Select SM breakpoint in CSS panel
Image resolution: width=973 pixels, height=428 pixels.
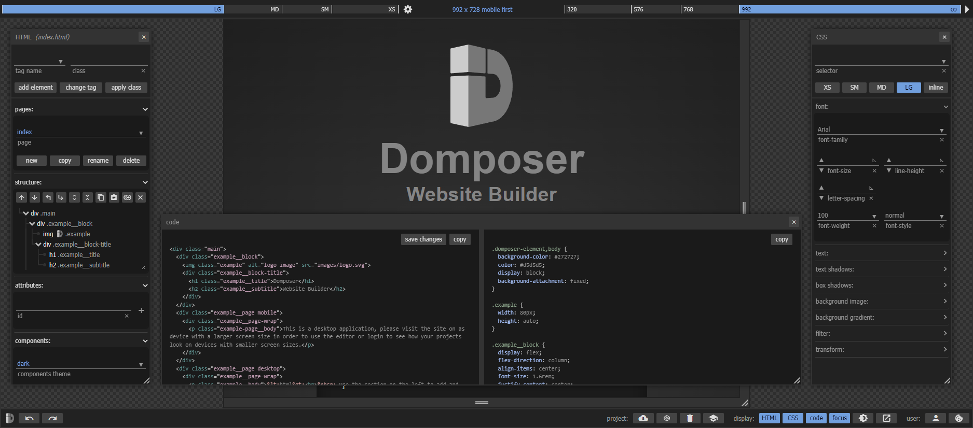[x=855, y=88]
